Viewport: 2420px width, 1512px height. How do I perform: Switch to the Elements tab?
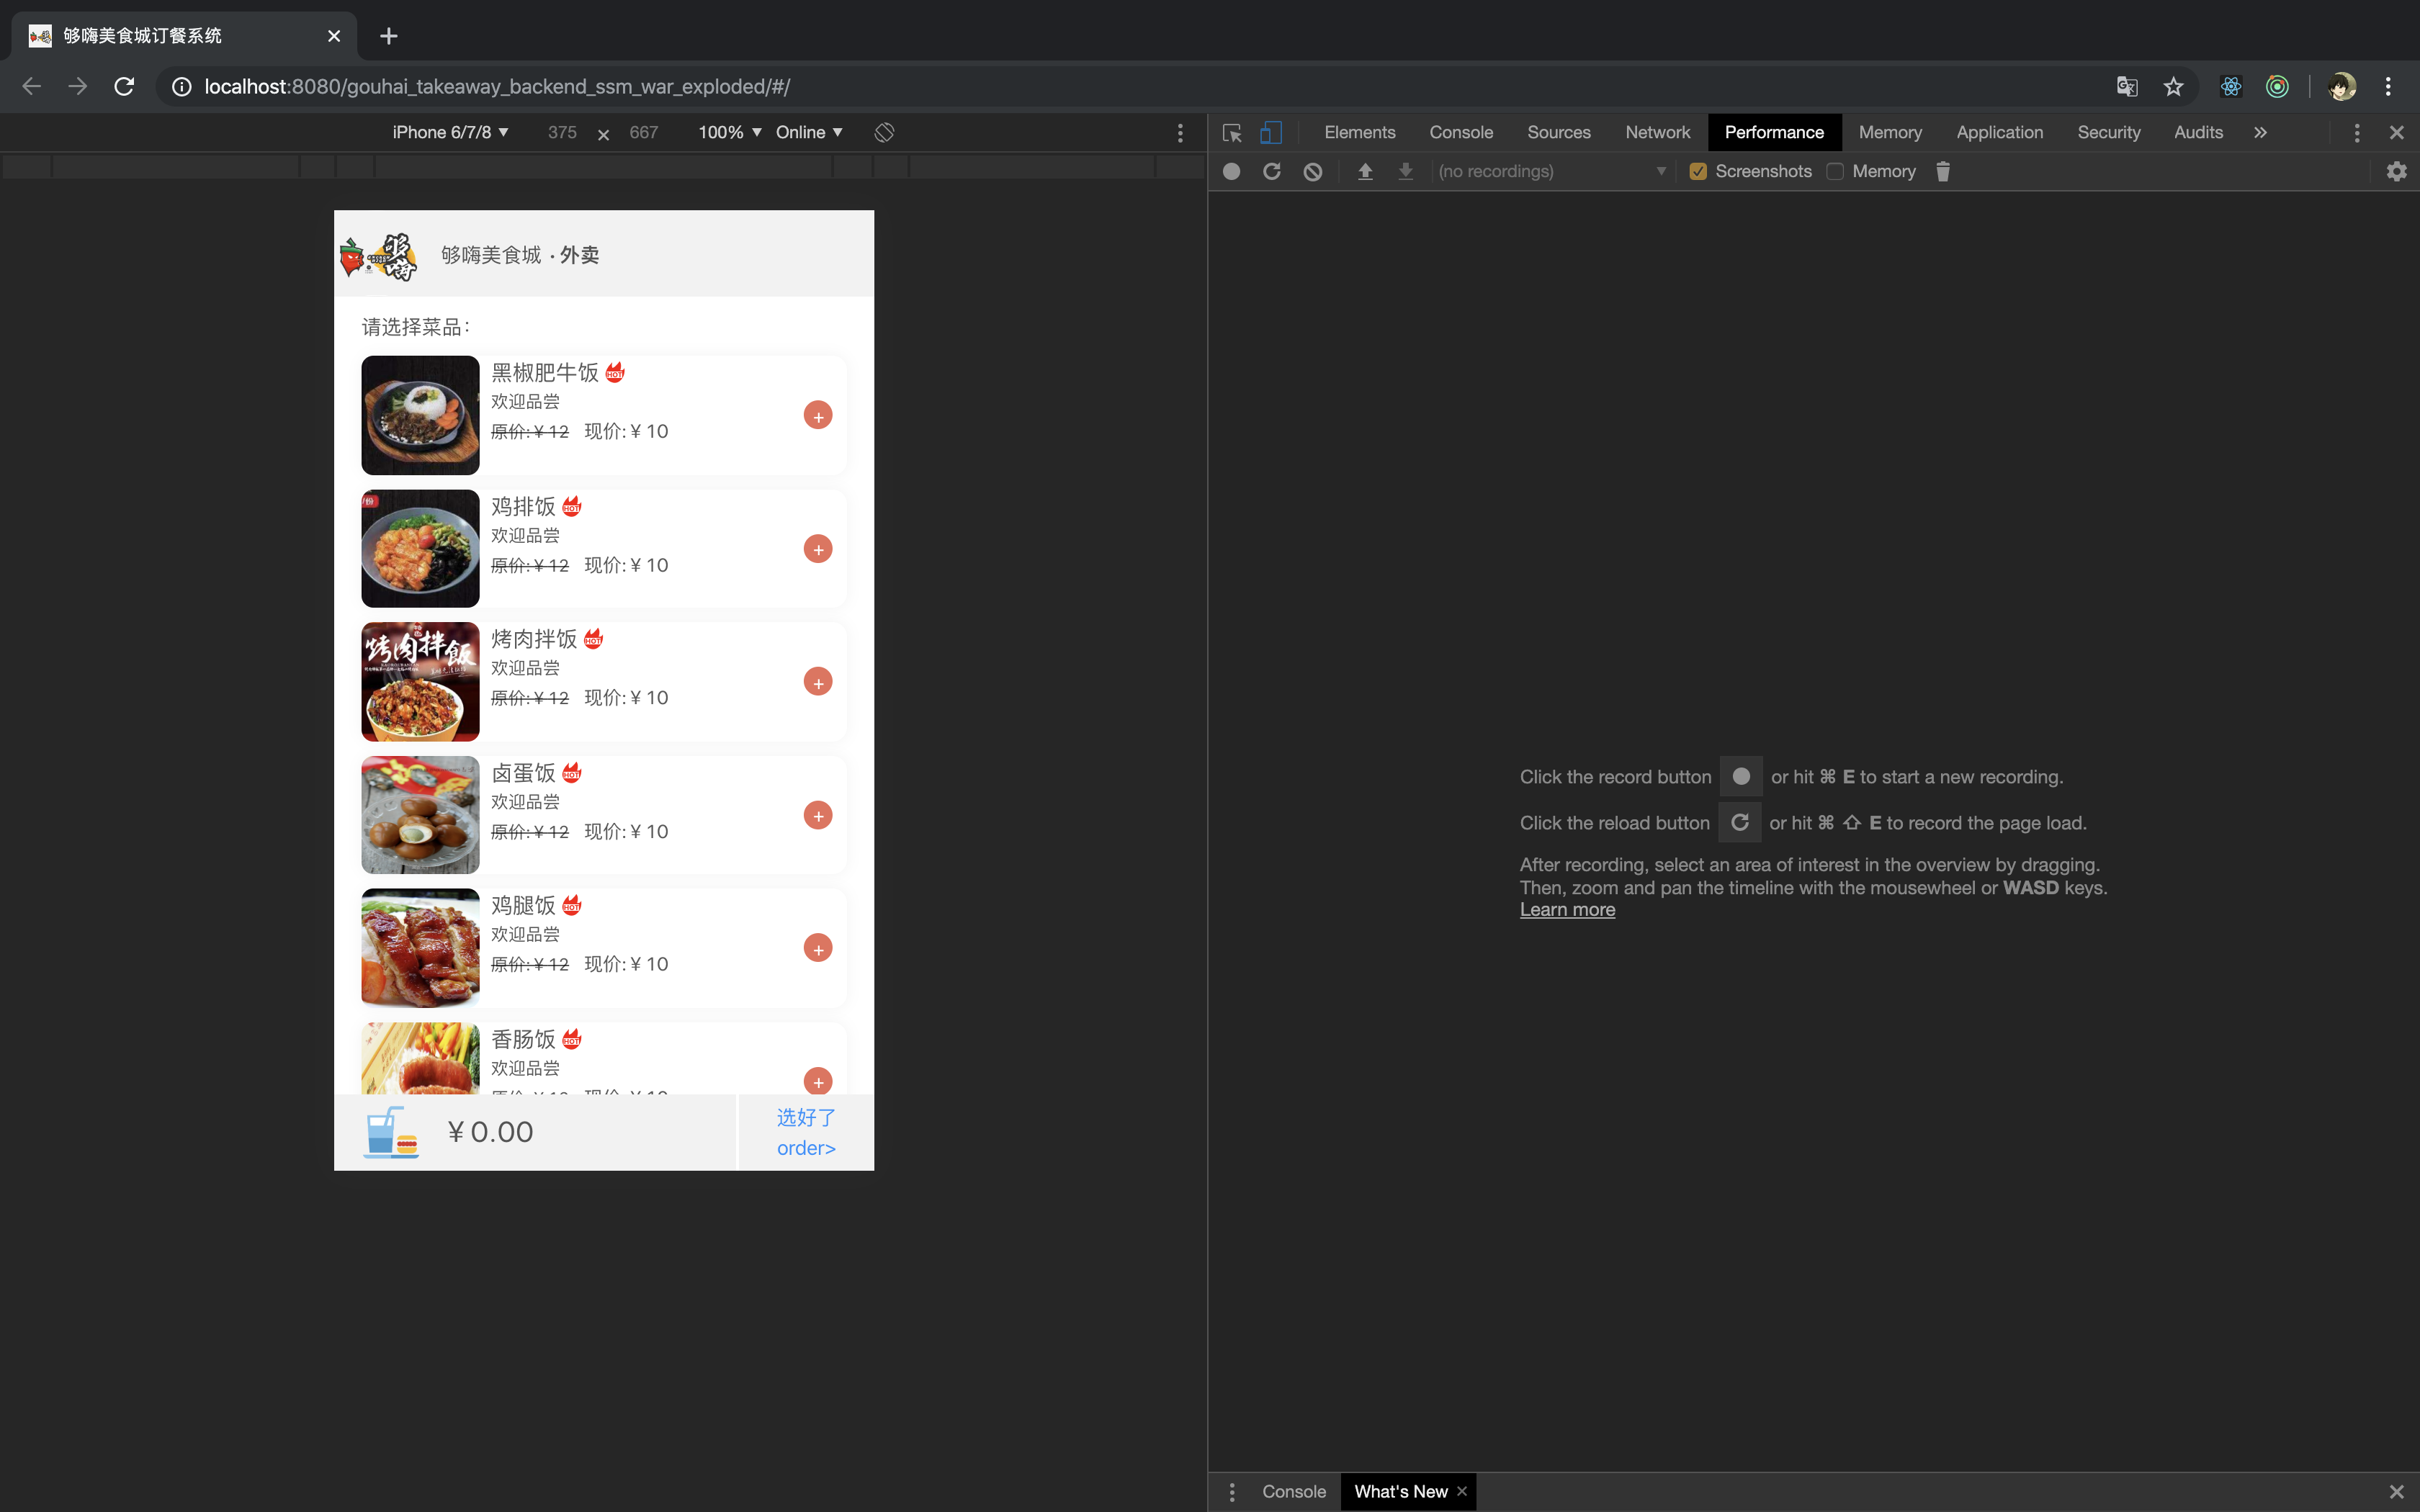[x=1359, y=133]
